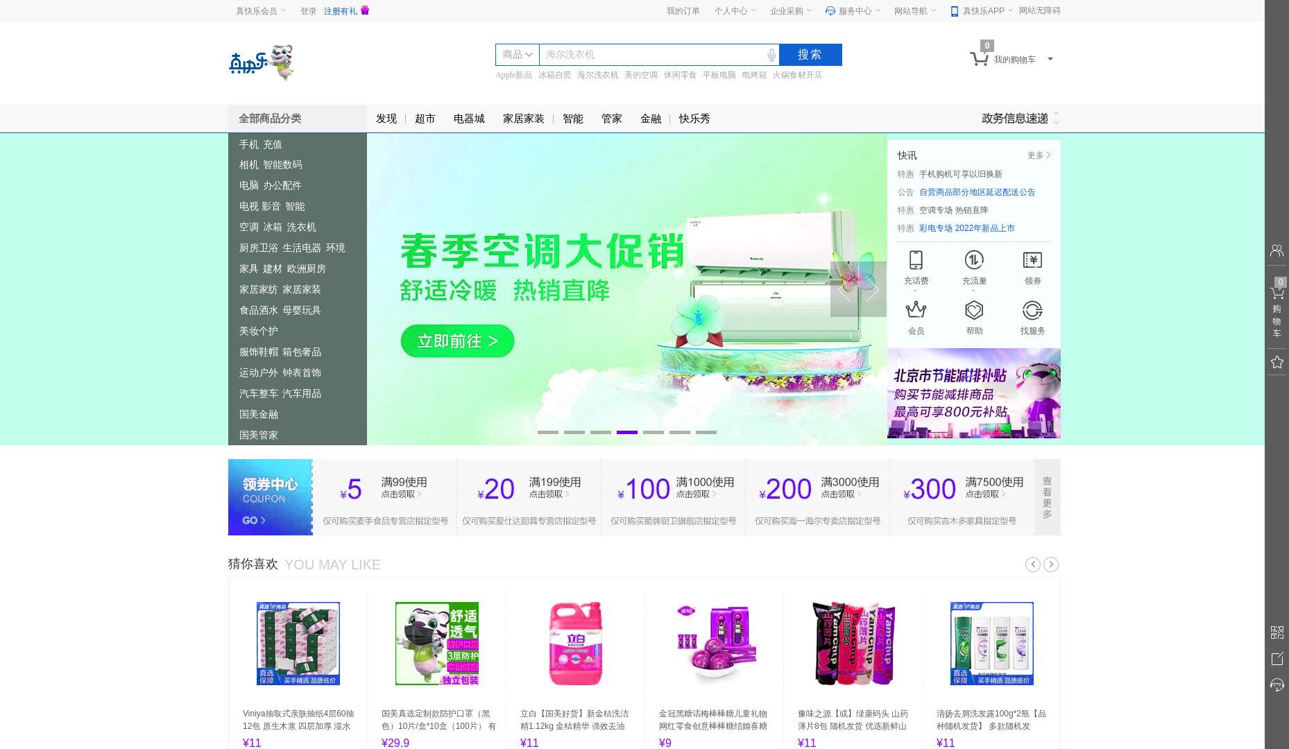Open 北京市节能减排补贴 promo banner
This screenshot has height=749, width=1289.
tap(974, 393)
